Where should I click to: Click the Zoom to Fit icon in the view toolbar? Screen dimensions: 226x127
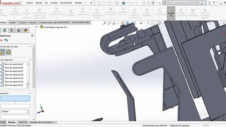[x=105, y=23]
